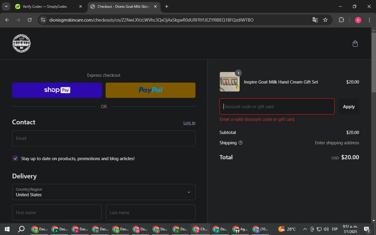Switch to taskbar Chrome window labeled Ch...

point(200,229)
